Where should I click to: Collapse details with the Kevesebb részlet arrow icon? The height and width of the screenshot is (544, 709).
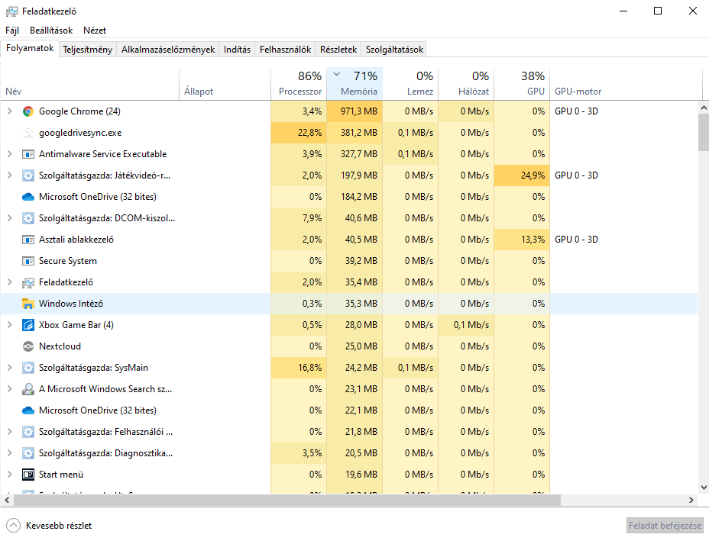[14, 526]
